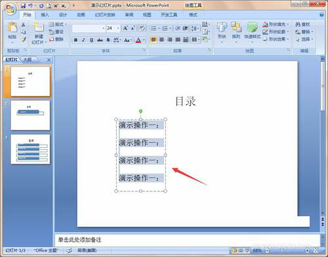Open the columns dropdown

pos(195,39)
